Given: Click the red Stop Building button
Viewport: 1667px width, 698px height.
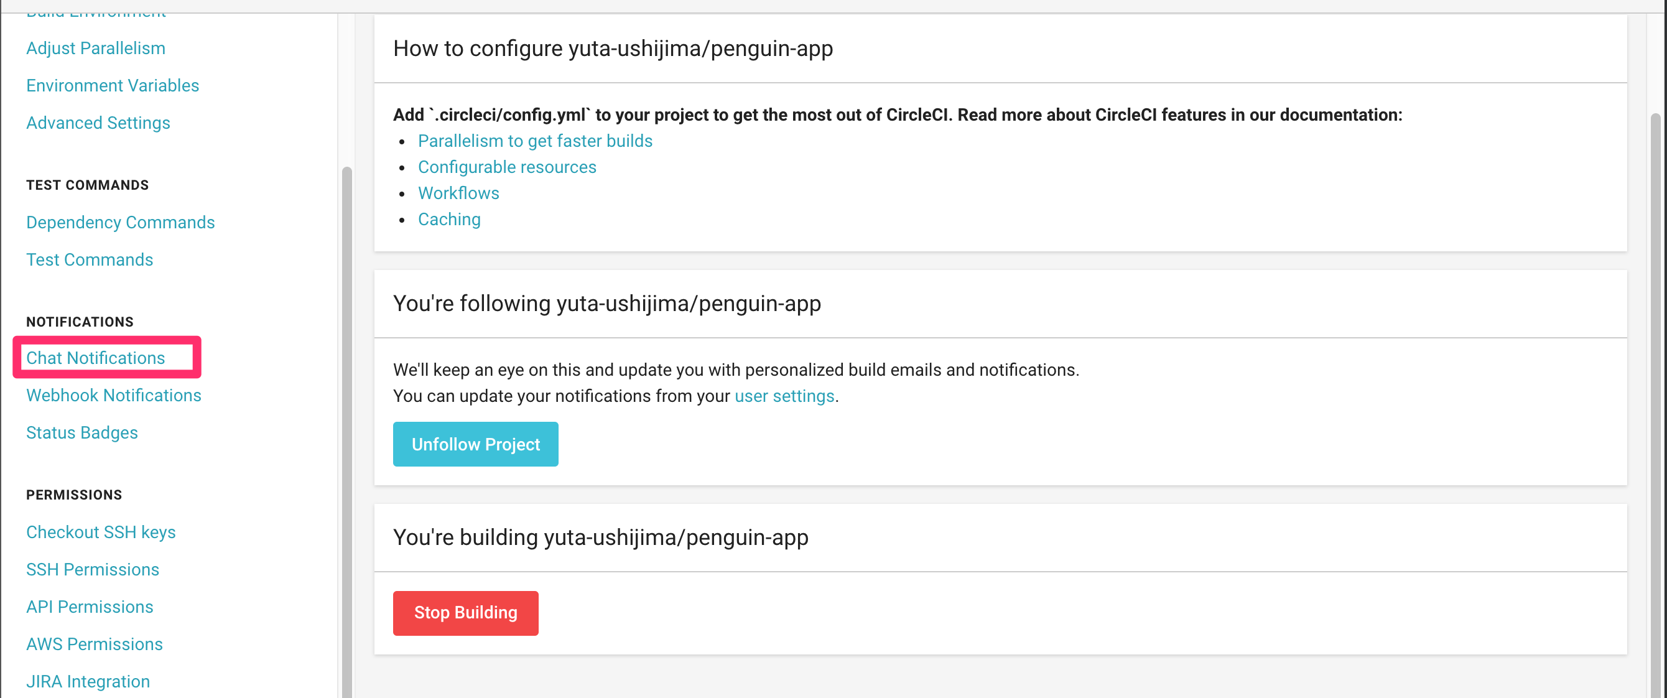Looking at the screenshot, I should (465, 613).
